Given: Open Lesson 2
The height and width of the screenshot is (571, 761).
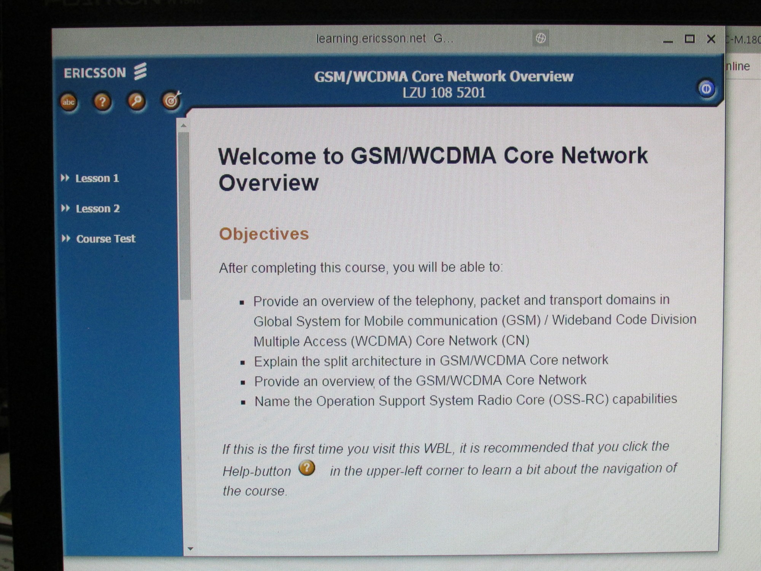Looking at the screenshot, I should pyautogui.click(x=97, y=209).
